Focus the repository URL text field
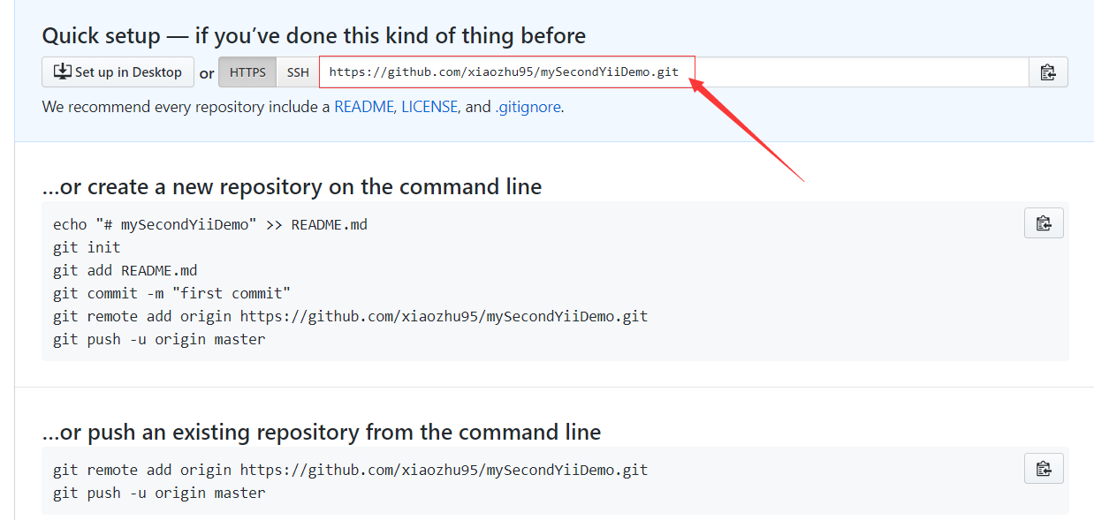1094x520 pixels. click(504, 72)
